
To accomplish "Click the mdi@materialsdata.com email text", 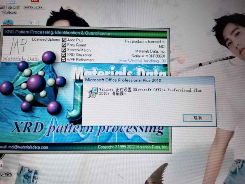I will 28,147.
